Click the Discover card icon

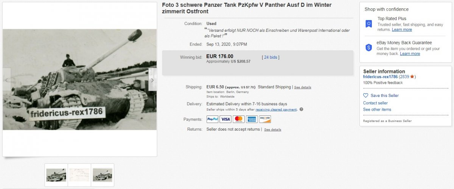[265, 119]
